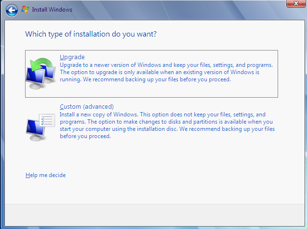The image size is (307, 229).
Task: Select the Upgrade computers icon with green arrow
Action: (40, 74)
